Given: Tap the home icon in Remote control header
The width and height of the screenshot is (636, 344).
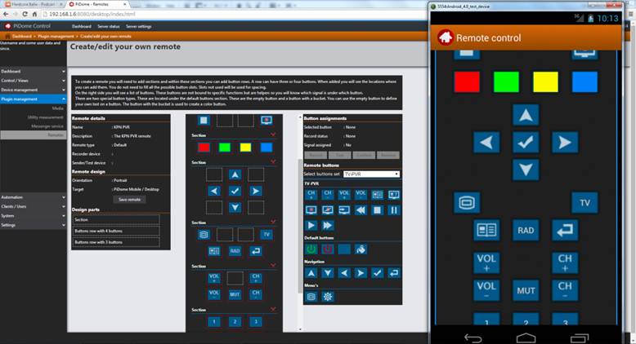Looking at the screenshot, I should (446, 37).
